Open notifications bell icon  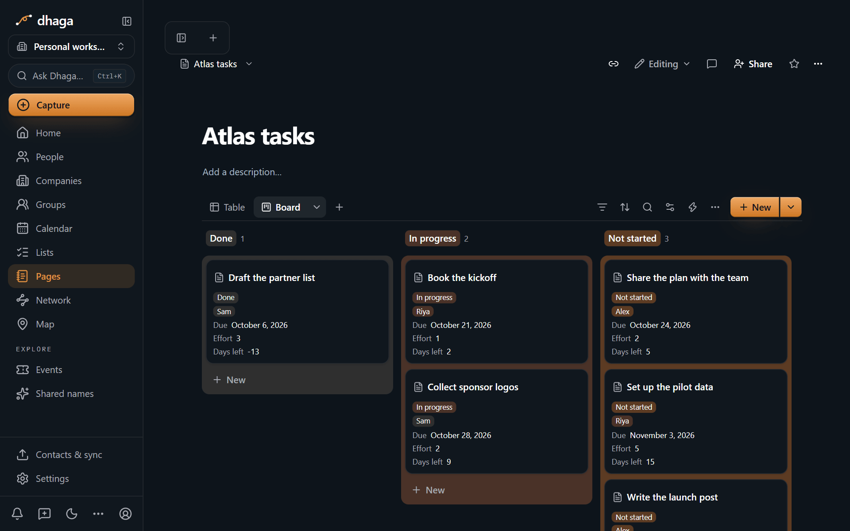pyautogui.click(x=17, y=514)
